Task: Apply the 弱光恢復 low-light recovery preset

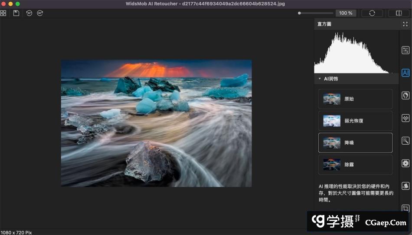Action: point(355,121)
